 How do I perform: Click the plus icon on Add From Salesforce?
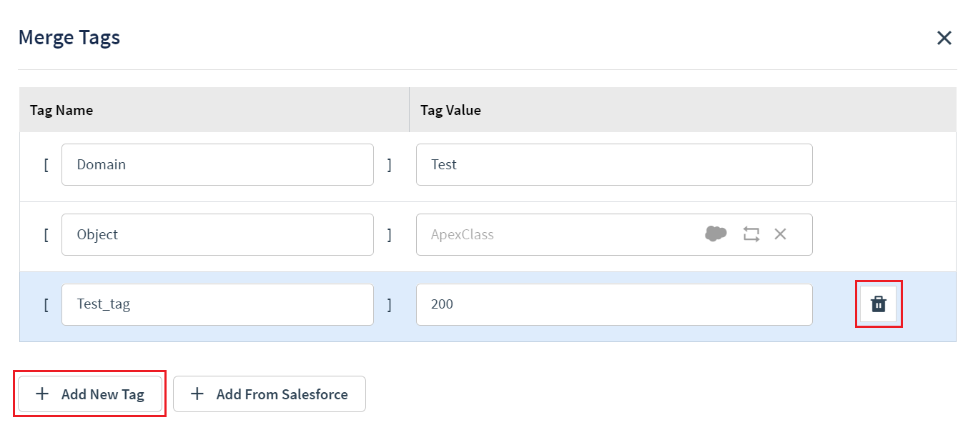click(197, 394)
